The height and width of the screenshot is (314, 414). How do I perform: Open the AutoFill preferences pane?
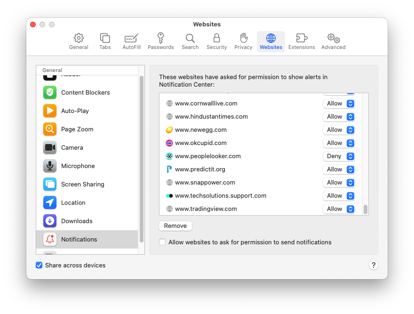point(131,41)
